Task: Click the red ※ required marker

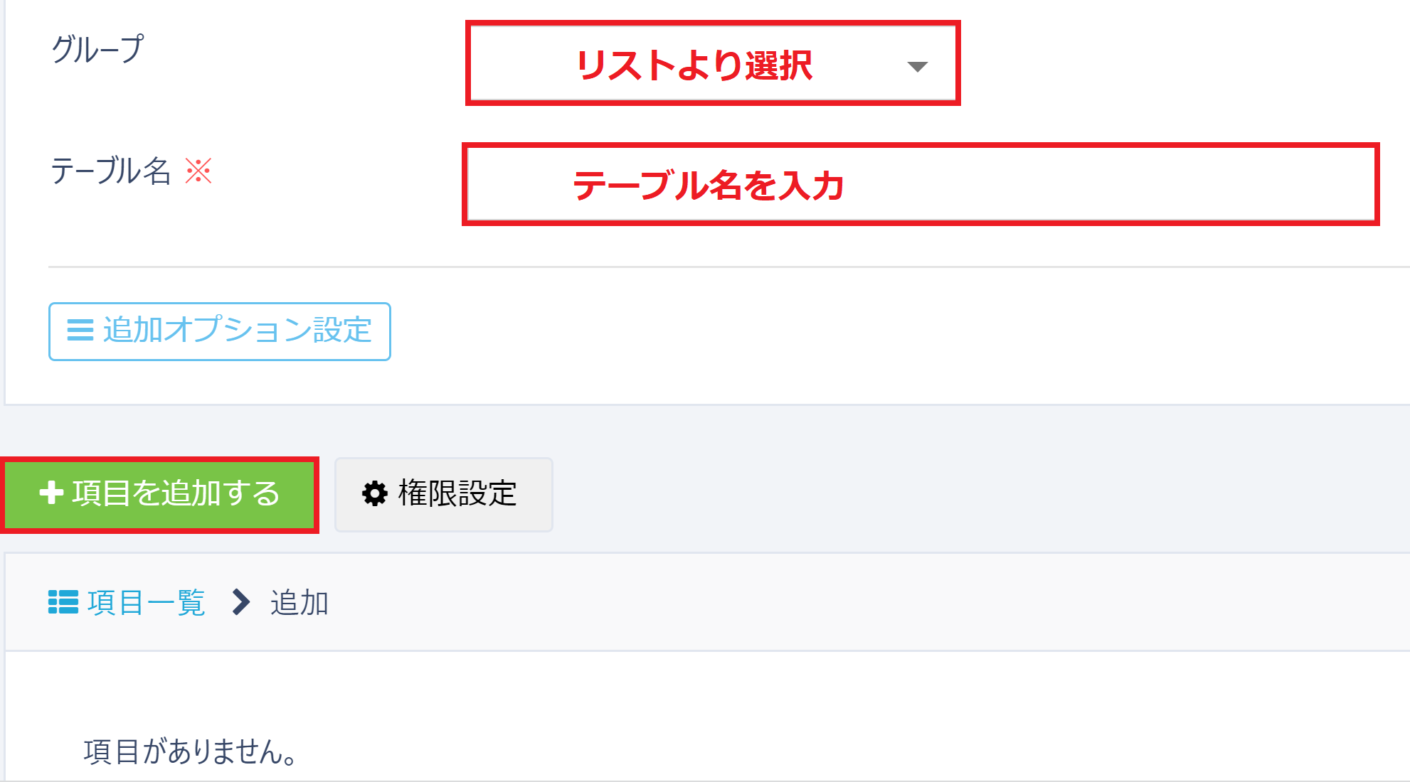Action: point(198,171)
